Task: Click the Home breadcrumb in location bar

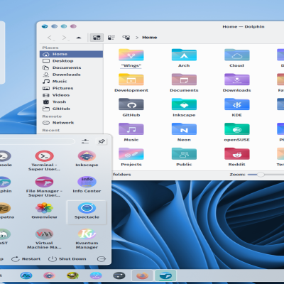Action: pos(150,38)
